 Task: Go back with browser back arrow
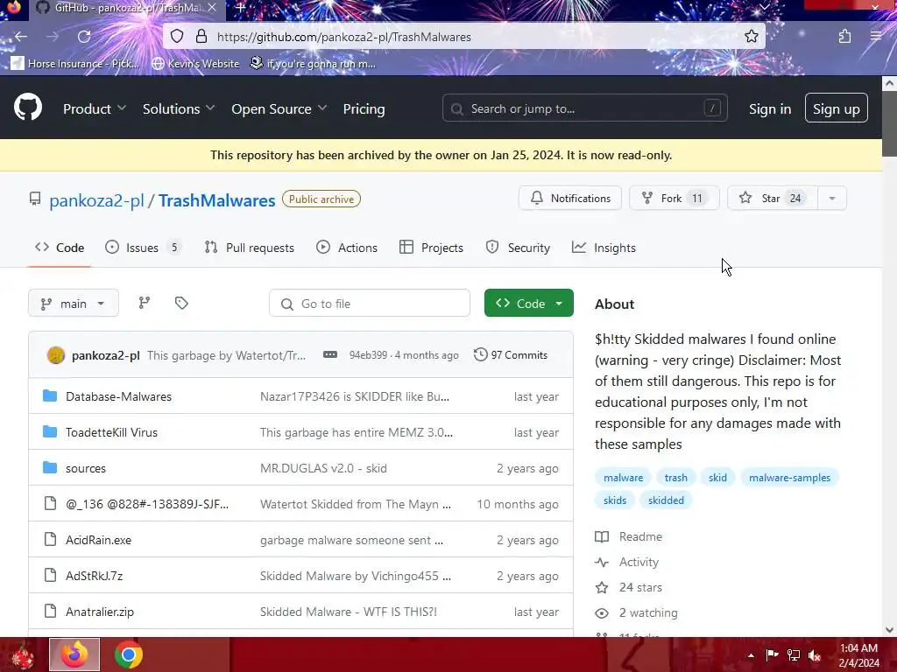21,37
